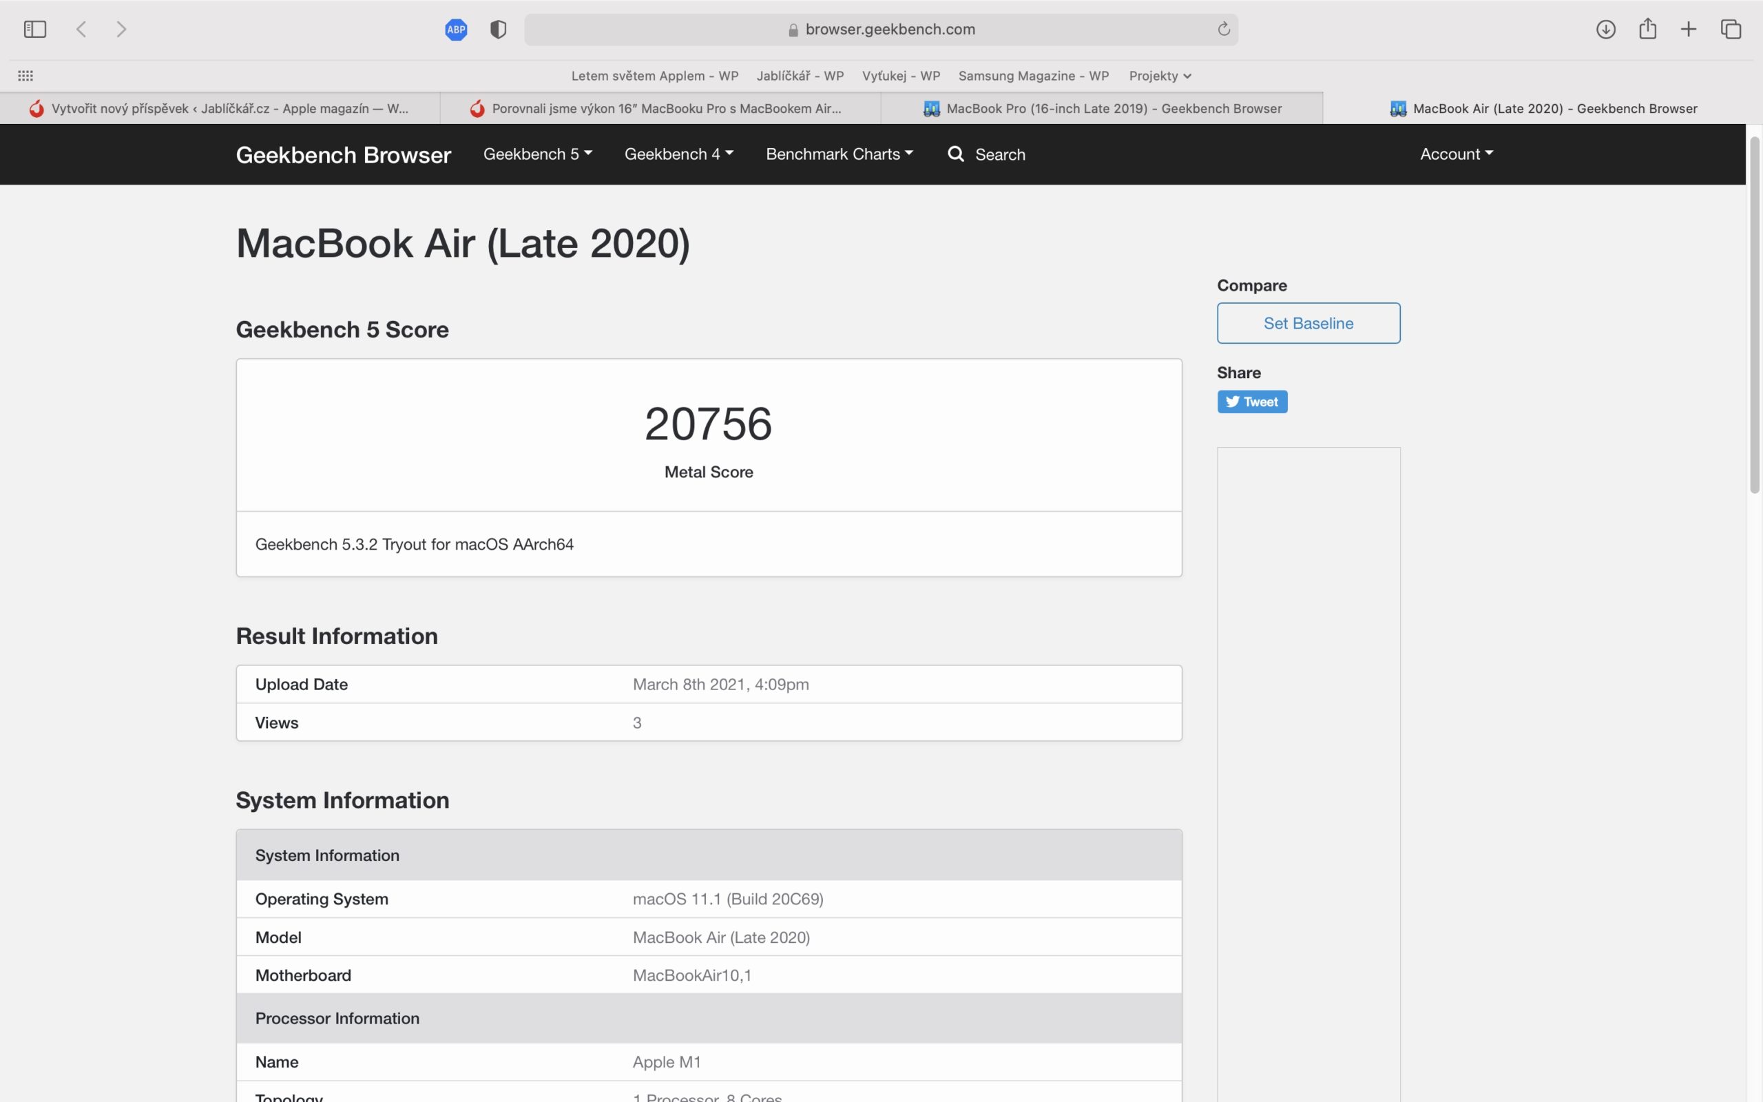The height and width of the screenshot is (1102, 1763).
Task: Expand the Projekty bookmarks folder
Action: click(x=1160, y=76)
